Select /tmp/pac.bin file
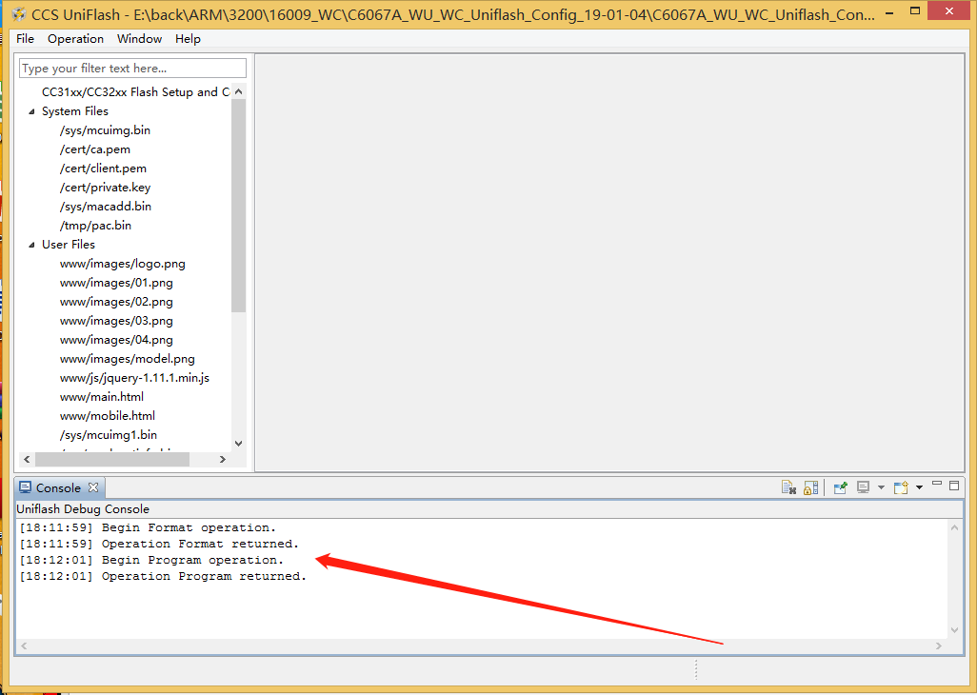 (x=95, y=226)
